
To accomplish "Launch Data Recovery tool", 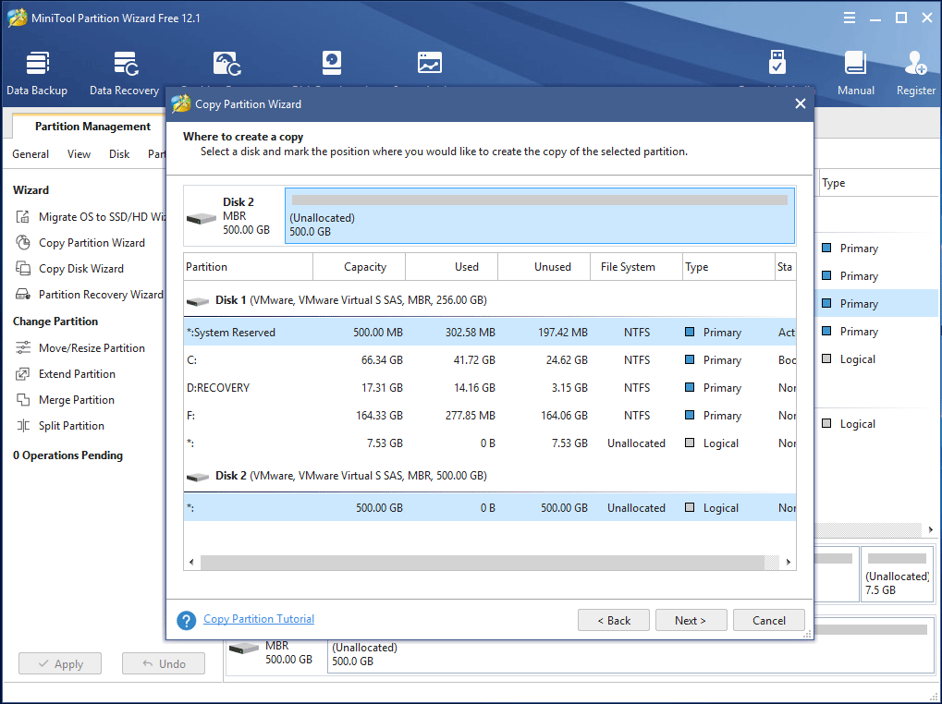I will 125,73.
